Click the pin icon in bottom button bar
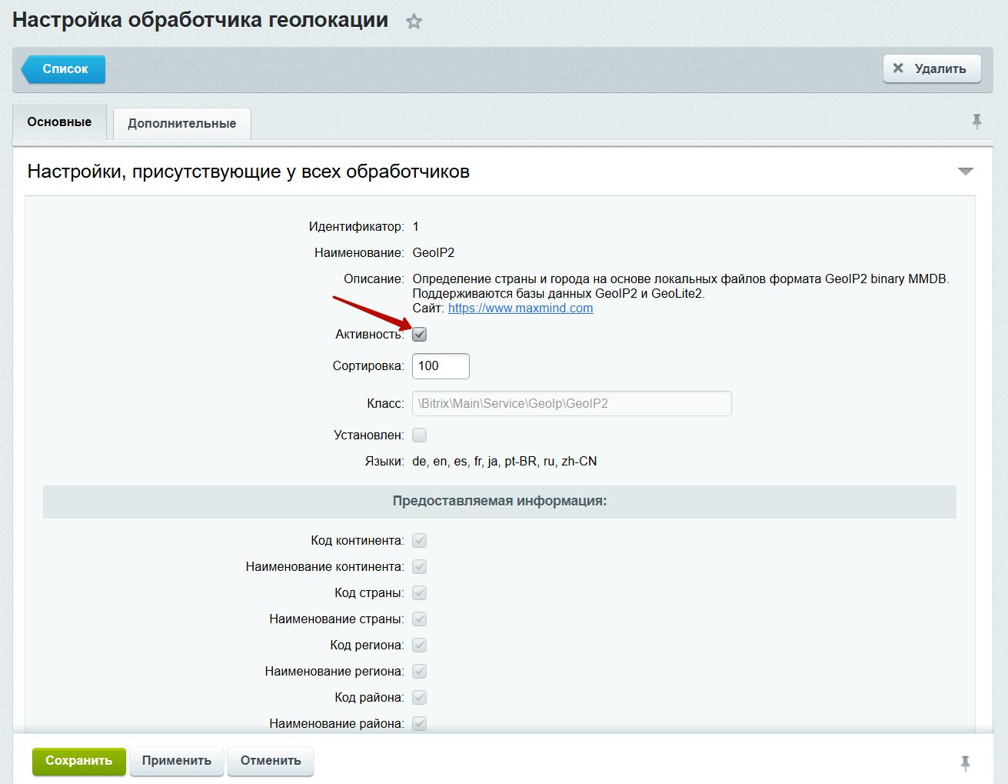The width and height of the screenshot is (1008, 784). tap(965, 762)
